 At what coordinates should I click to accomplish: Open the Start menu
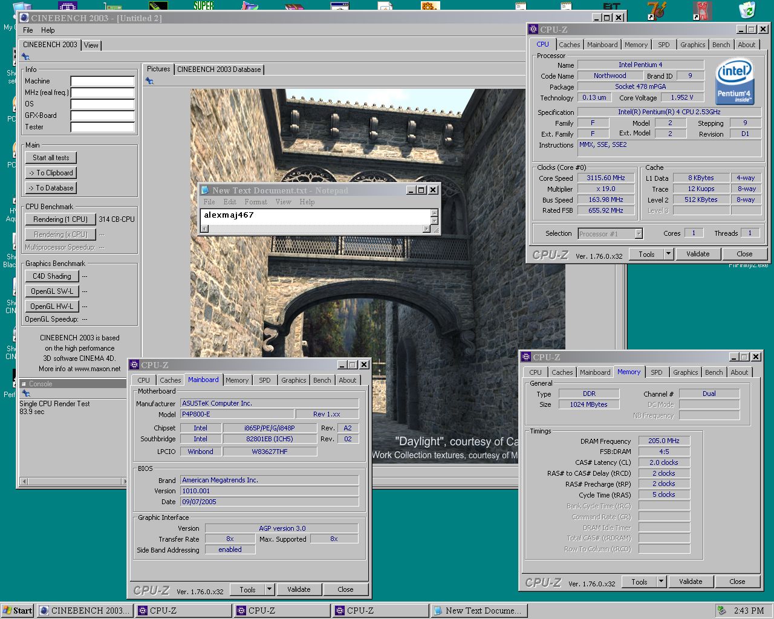(x=18, y=611)
